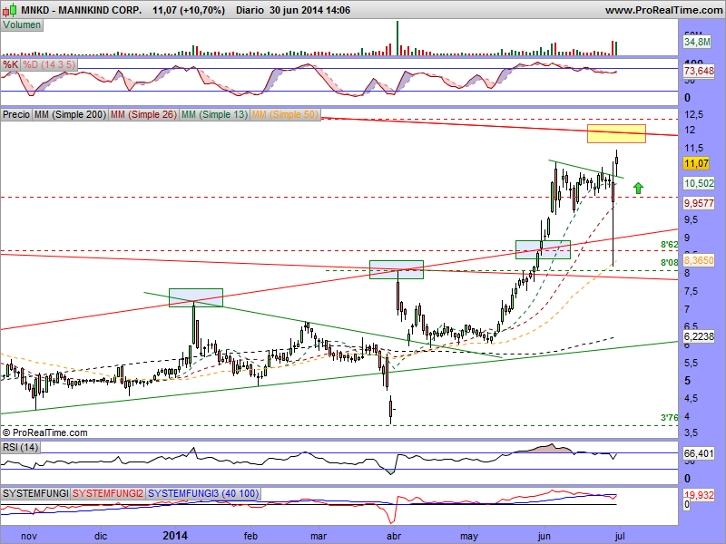Click the jul label on time axis
Screen dimensions: 726x544
tap(620, 536)
